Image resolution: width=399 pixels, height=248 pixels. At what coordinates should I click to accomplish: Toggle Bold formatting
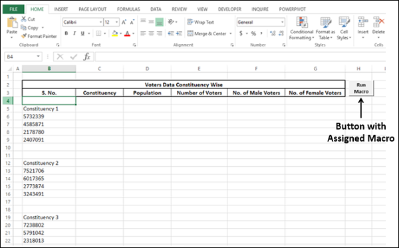tap(66, 33)
